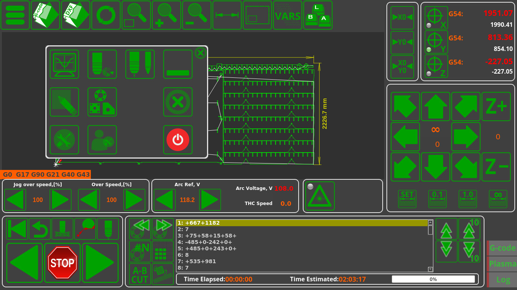The image size is (517, 290).
Task: Click the A-B CUT button
Action: point(140,274)
